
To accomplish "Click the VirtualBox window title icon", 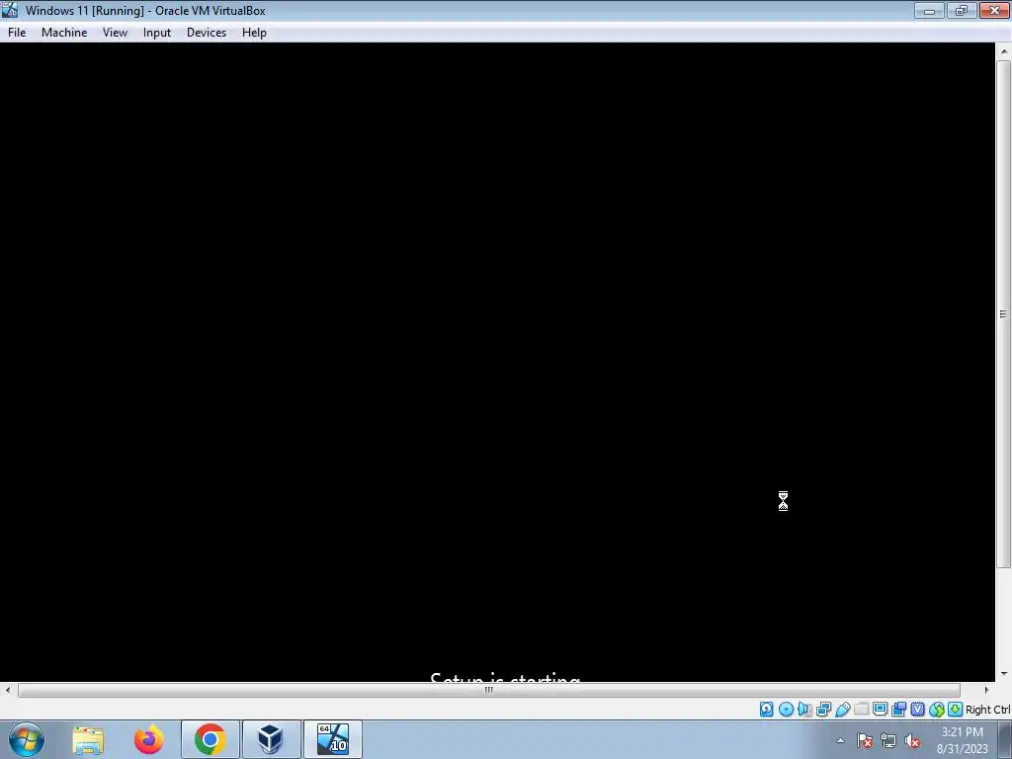I will [10, 10].
